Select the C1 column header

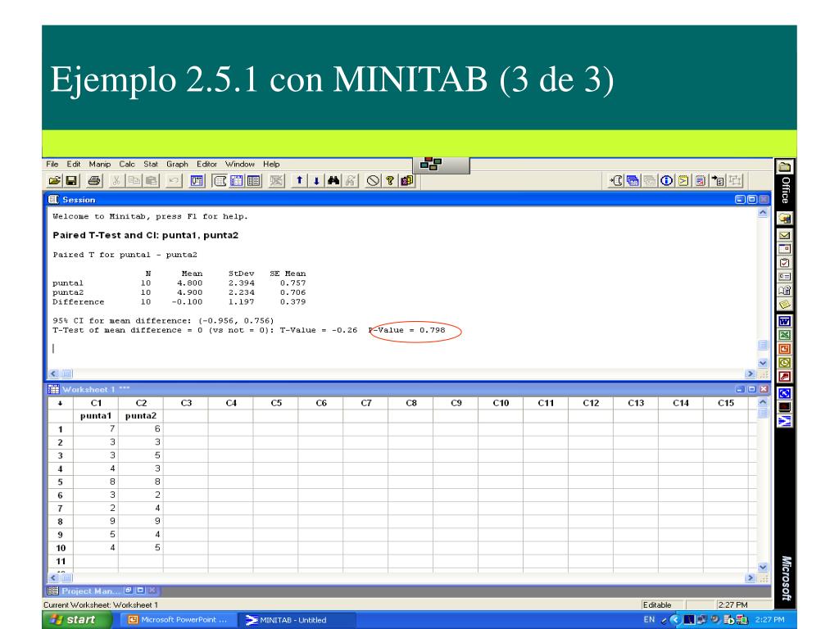click(96, 403)
